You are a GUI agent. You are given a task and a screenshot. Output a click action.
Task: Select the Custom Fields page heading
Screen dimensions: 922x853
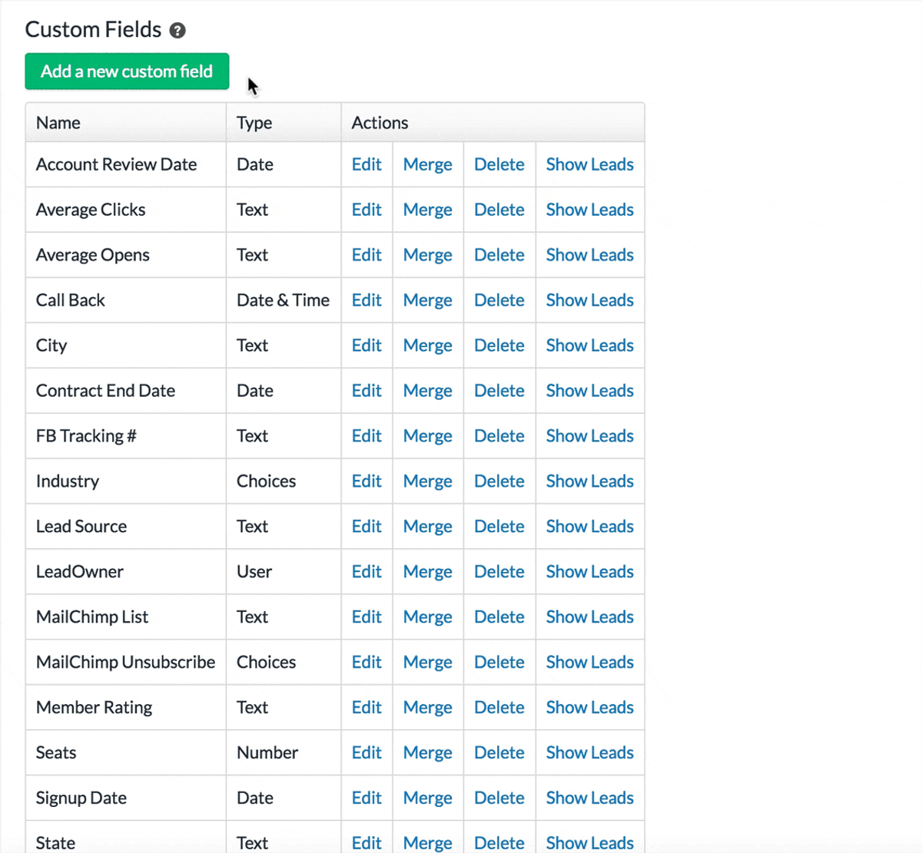click(93, 30)
